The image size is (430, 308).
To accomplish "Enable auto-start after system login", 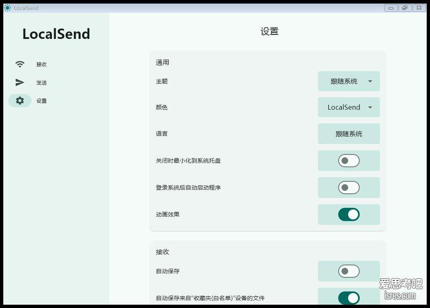I will point(349,187).
